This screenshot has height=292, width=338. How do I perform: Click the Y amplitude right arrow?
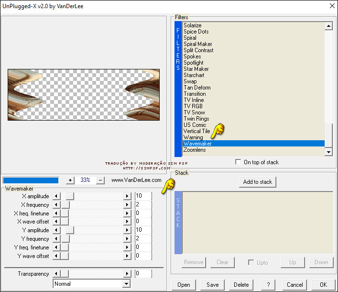(127, 230)
